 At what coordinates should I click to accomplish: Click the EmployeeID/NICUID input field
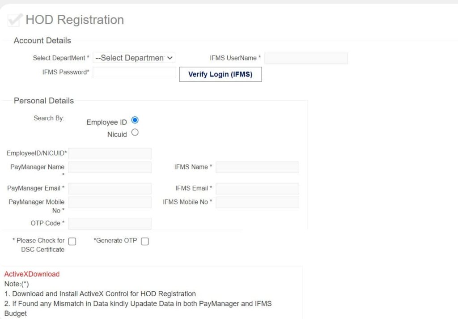[x=110, y=153]
